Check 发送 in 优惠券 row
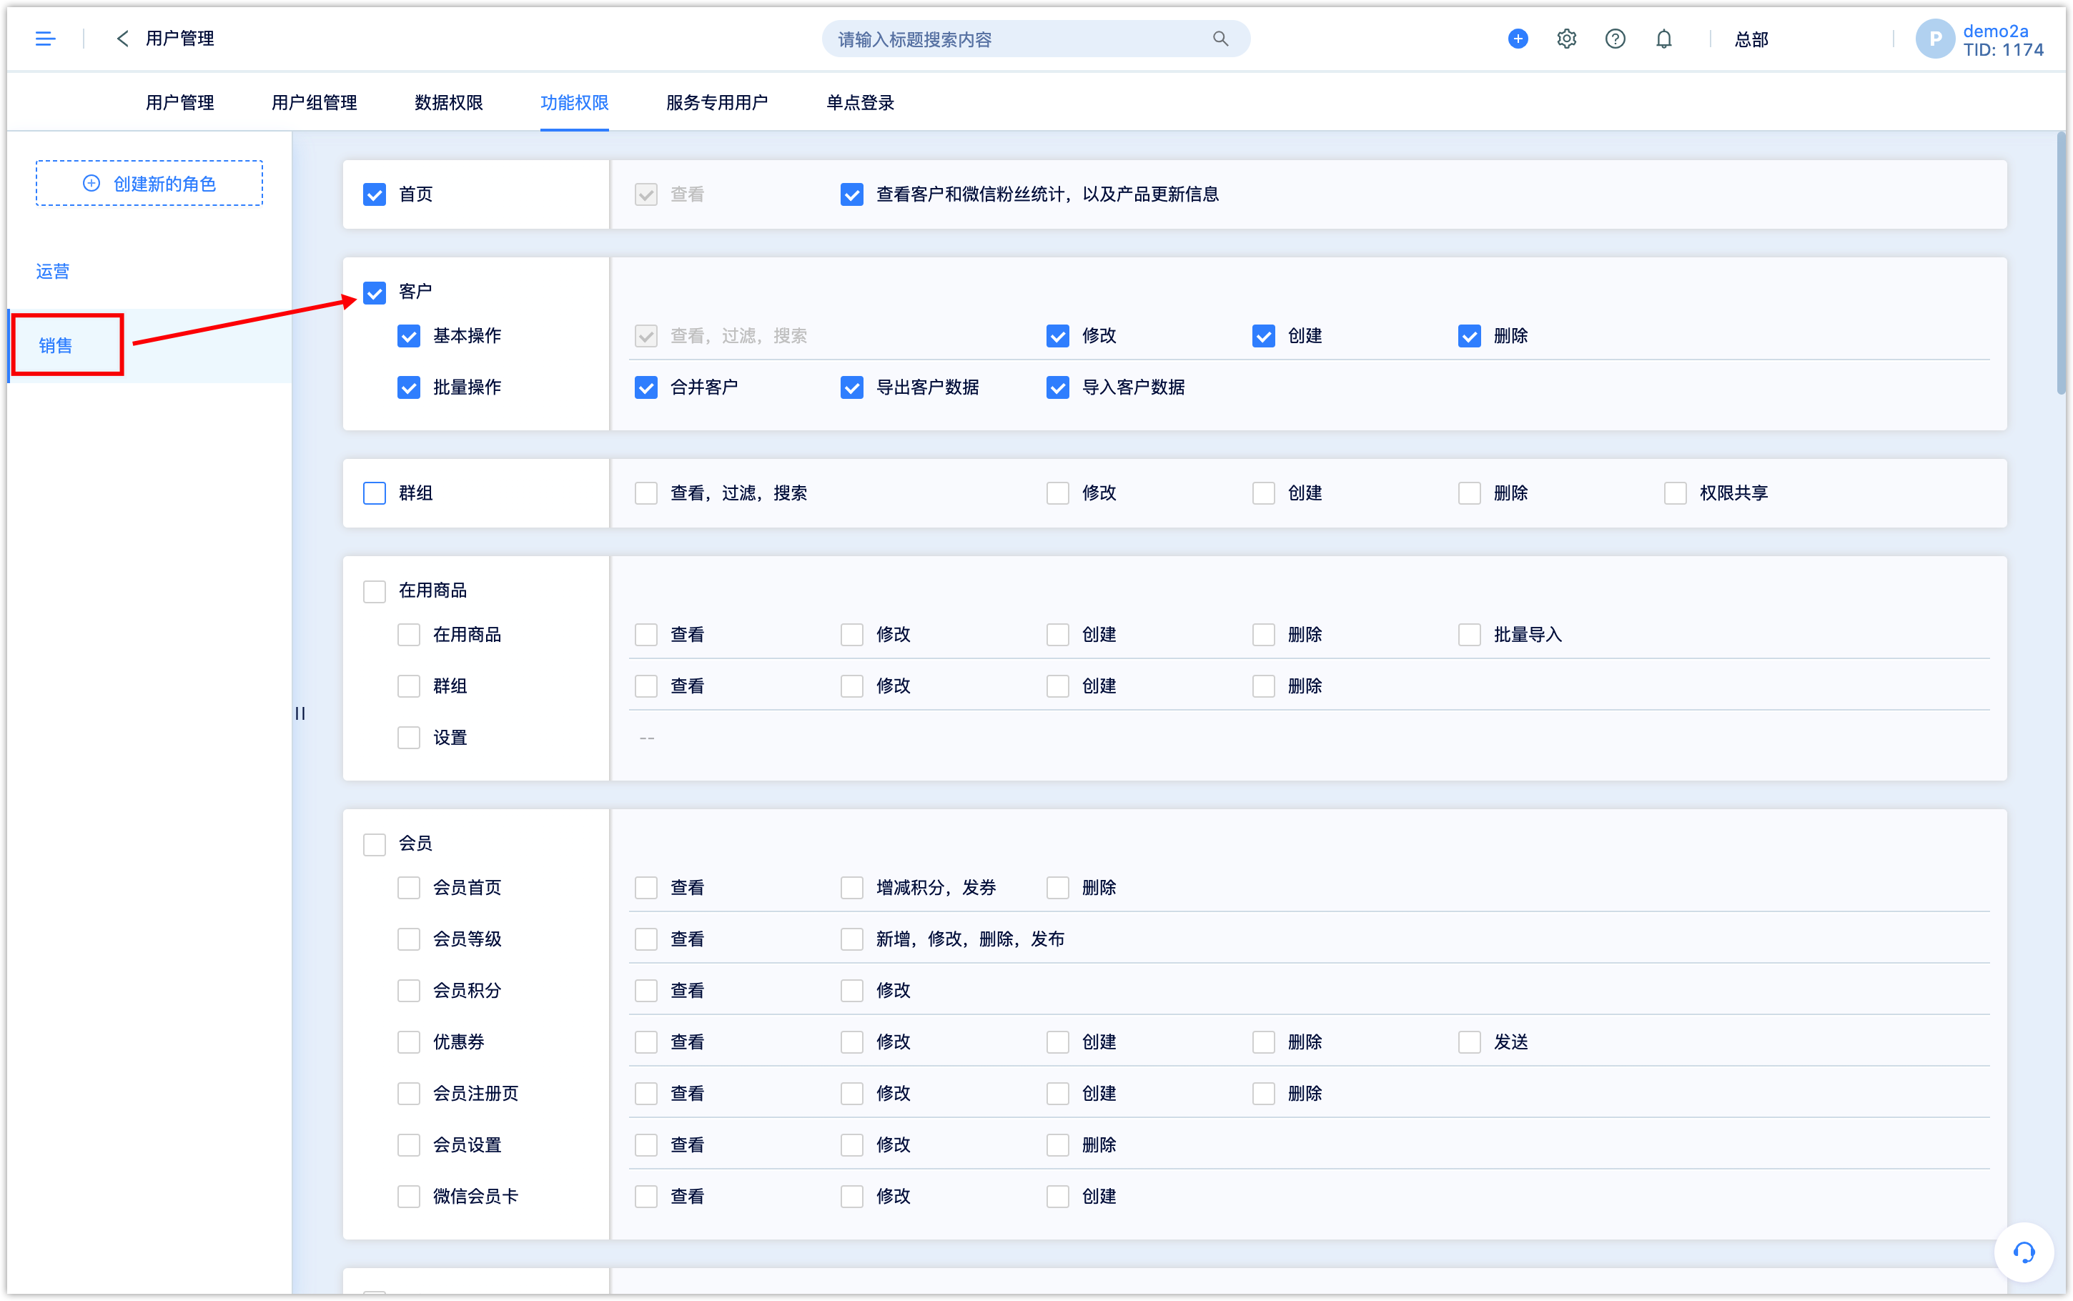2073x1301 pixels. [x=1469, y=1042]
